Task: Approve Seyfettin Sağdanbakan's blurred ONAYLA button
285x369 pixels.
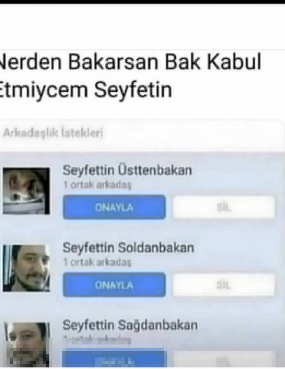Action: 115,359
